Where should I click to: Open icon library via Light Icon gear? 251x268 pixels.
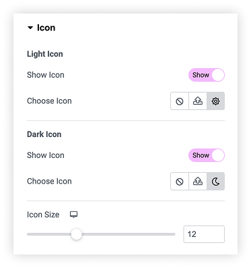[x=215, y=101]
